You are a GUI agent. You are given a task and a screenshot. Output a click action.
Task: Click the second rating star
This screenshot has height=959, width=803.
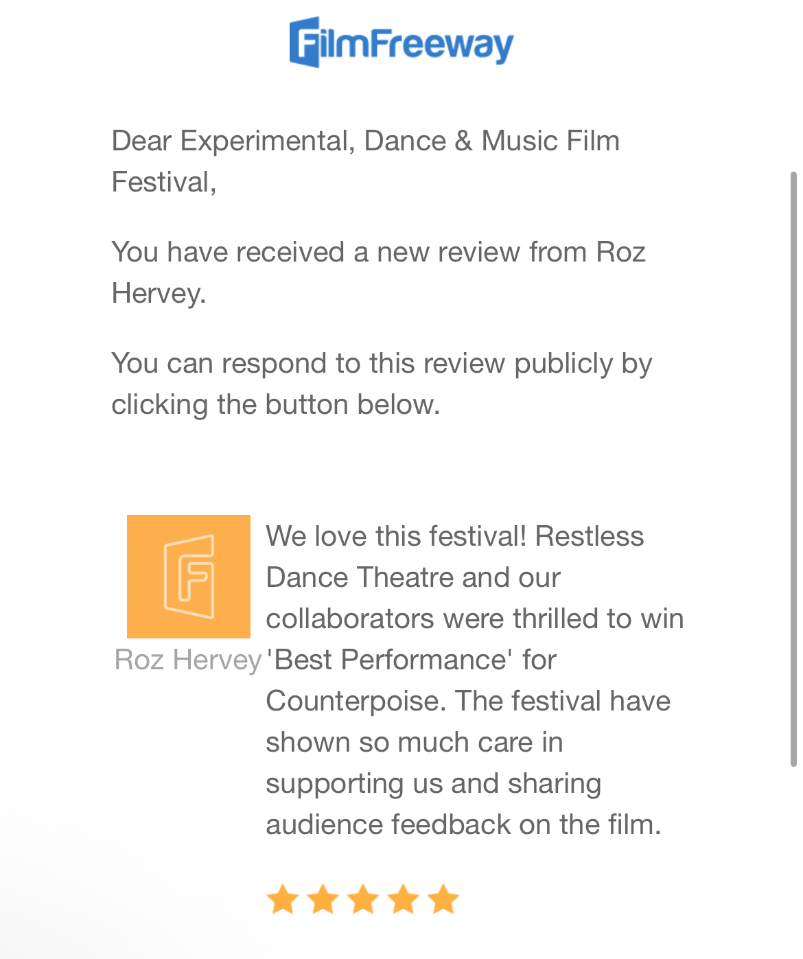click(x=323, y=899)
